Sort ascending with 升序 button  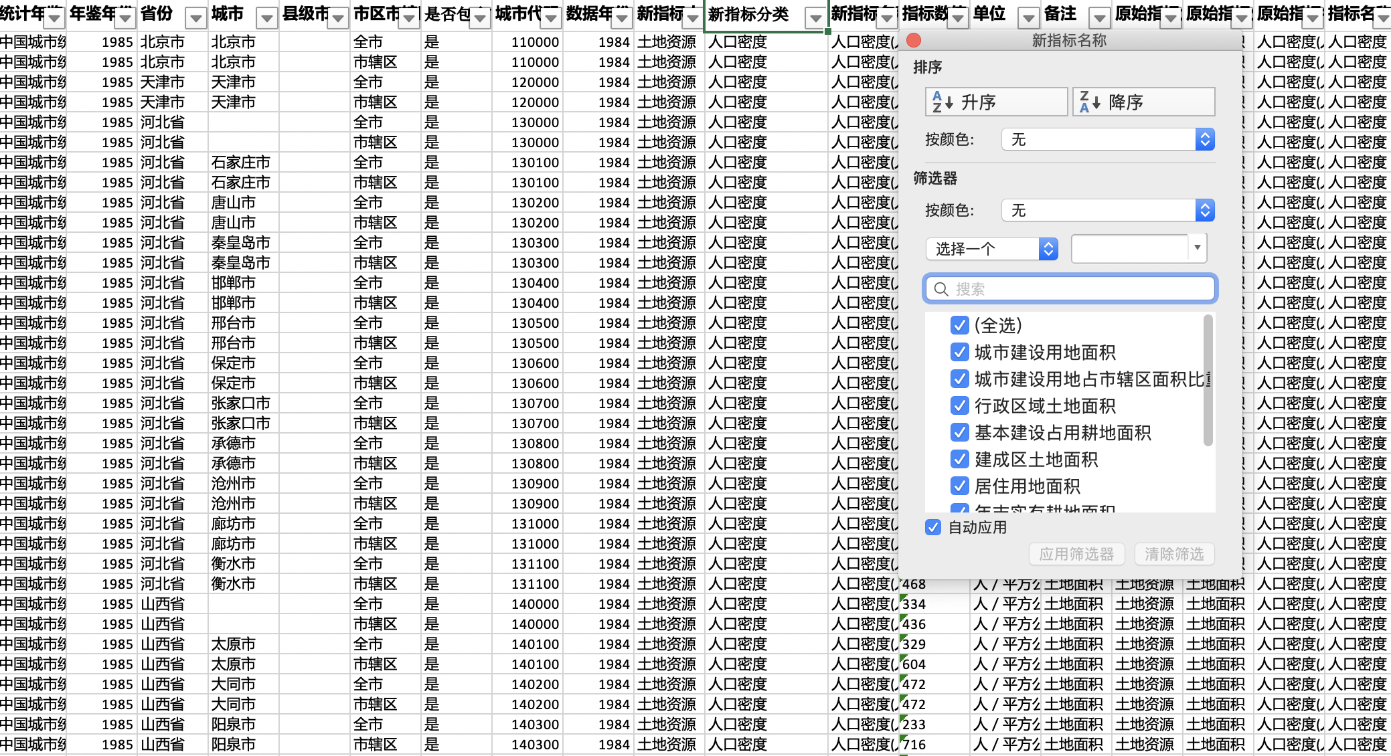click(997, 102)
